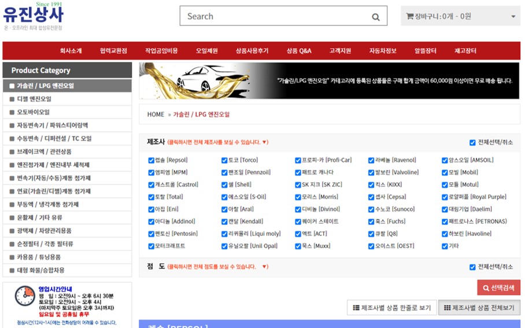Open the 자동차정보 menu
The image size is (525, 328).
pyautogui.click(x=383, y=51)
